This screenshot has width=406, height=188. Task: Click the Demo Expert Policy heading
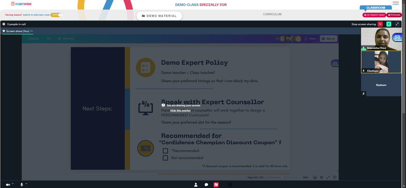pos(194,63)
